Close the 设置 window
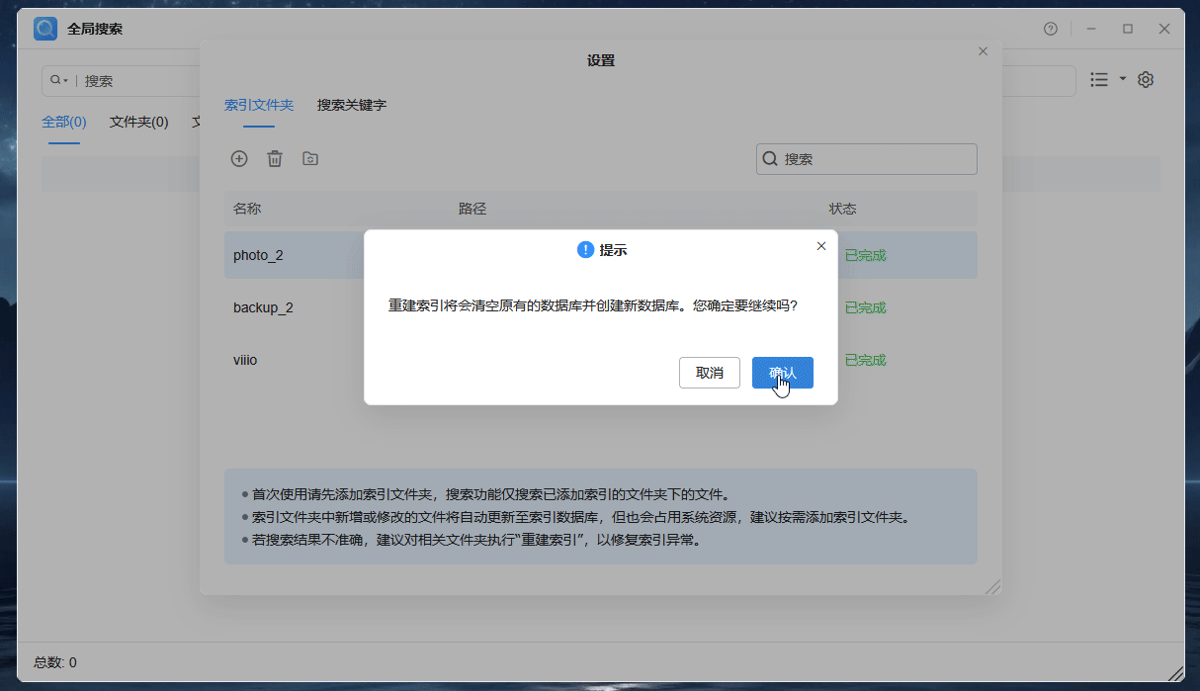Viewport: 1200px width, 691px height. [x=983, y=51]
